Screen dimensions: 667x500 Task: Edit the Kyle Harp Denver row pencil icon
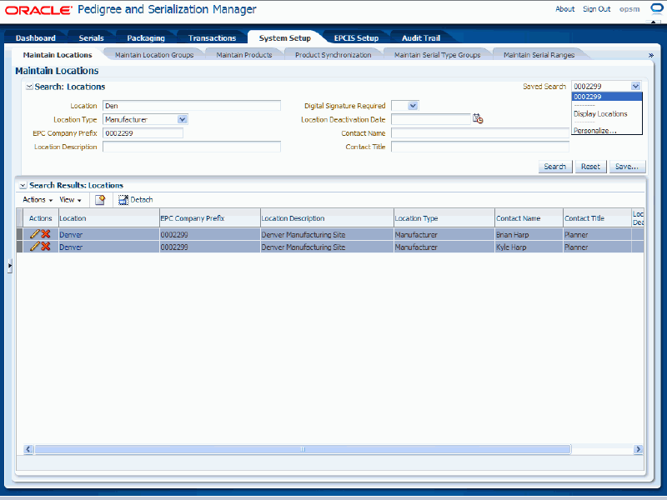coord(34,246)
